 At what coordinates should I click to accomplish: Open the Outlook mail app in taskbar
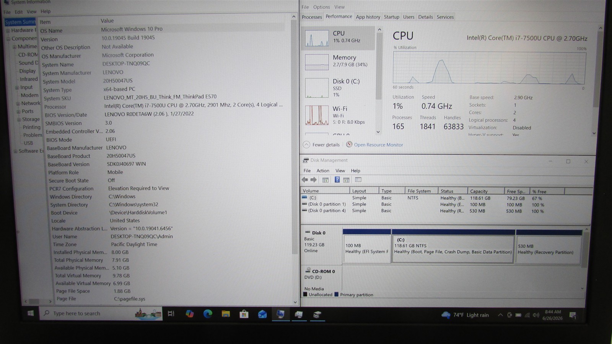[262, 314]
